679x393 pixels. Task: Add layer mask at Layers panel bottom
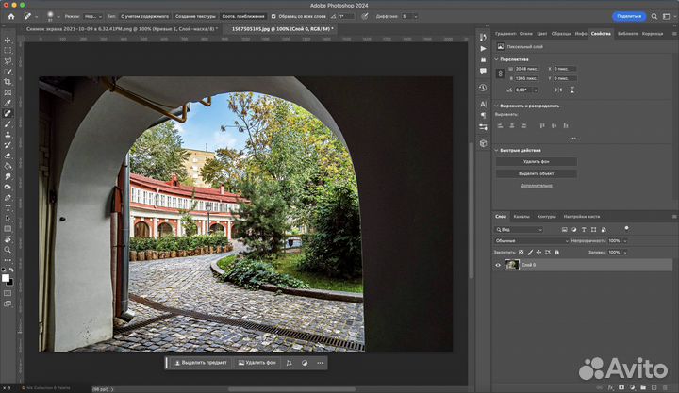(621, 387)
